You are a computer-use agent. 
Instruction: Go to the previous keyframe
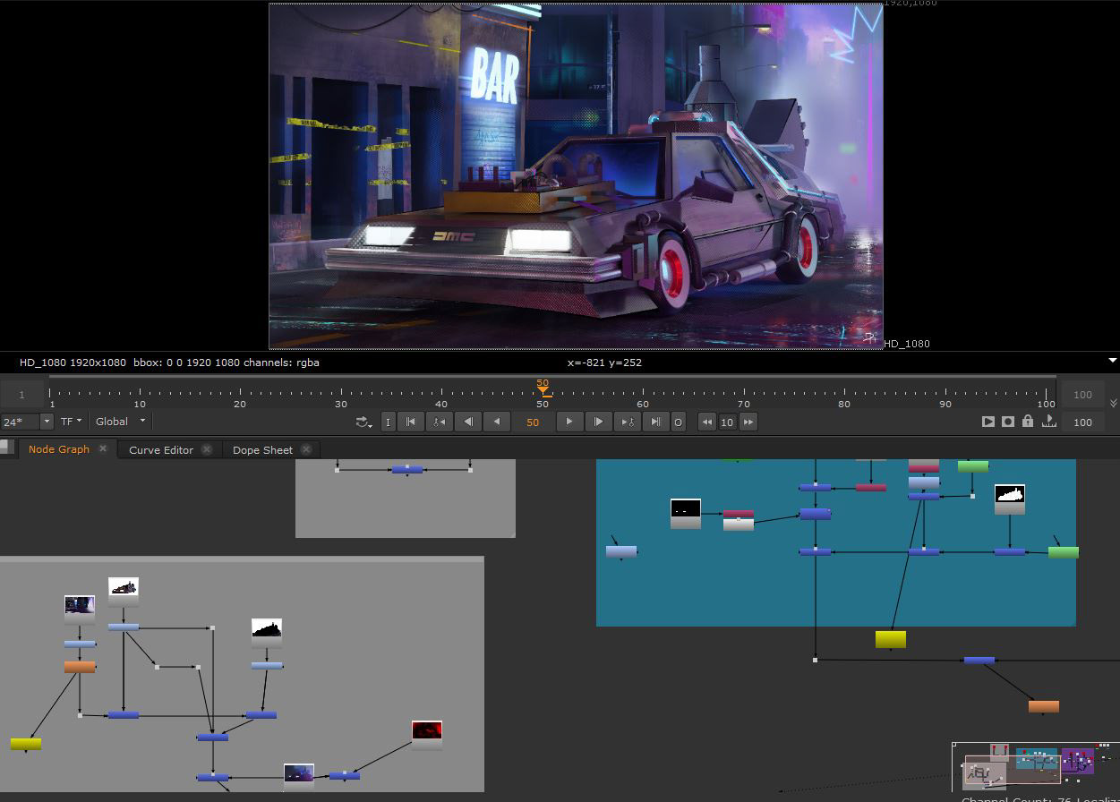pyautogui.click(x=440, y=422)
